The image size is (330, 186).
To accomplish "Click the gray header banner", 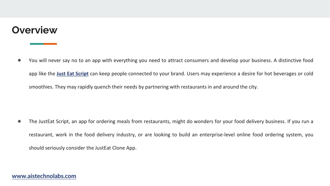I will (165, 9).
